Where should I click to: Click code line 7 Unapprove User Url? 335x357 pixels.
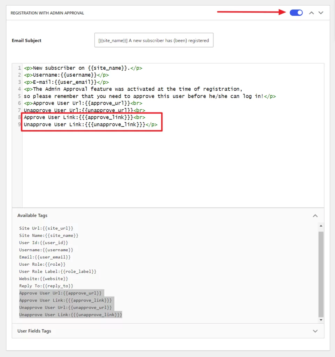coord(84,110)
